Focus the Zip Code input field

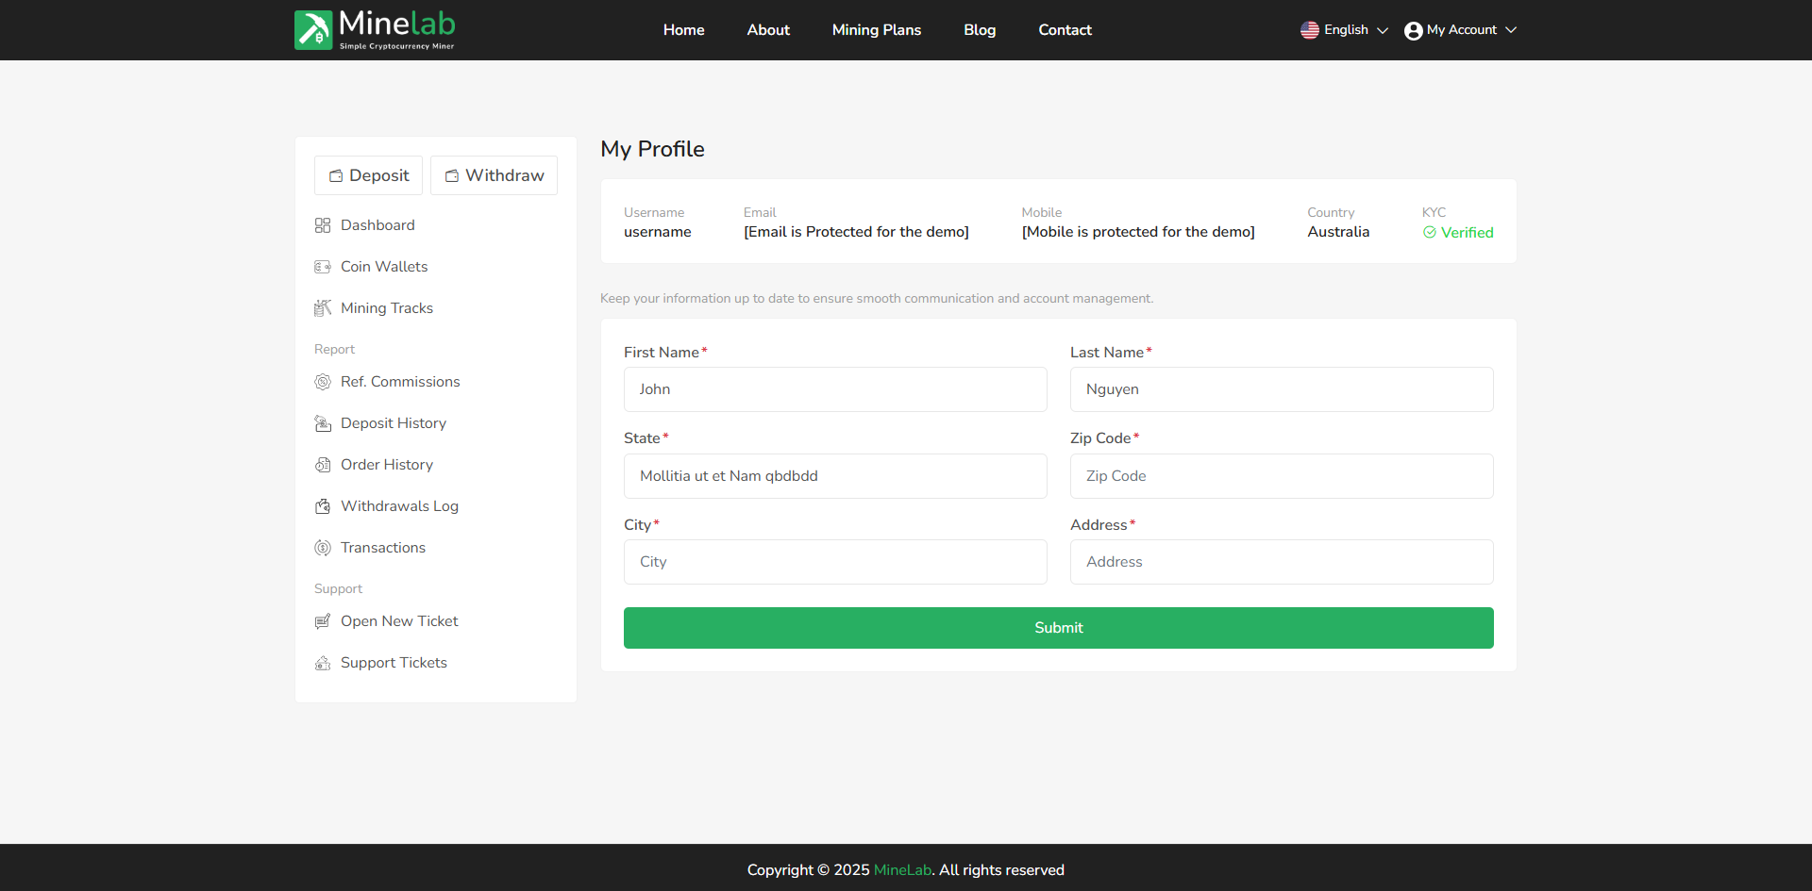click(1281, 476)
